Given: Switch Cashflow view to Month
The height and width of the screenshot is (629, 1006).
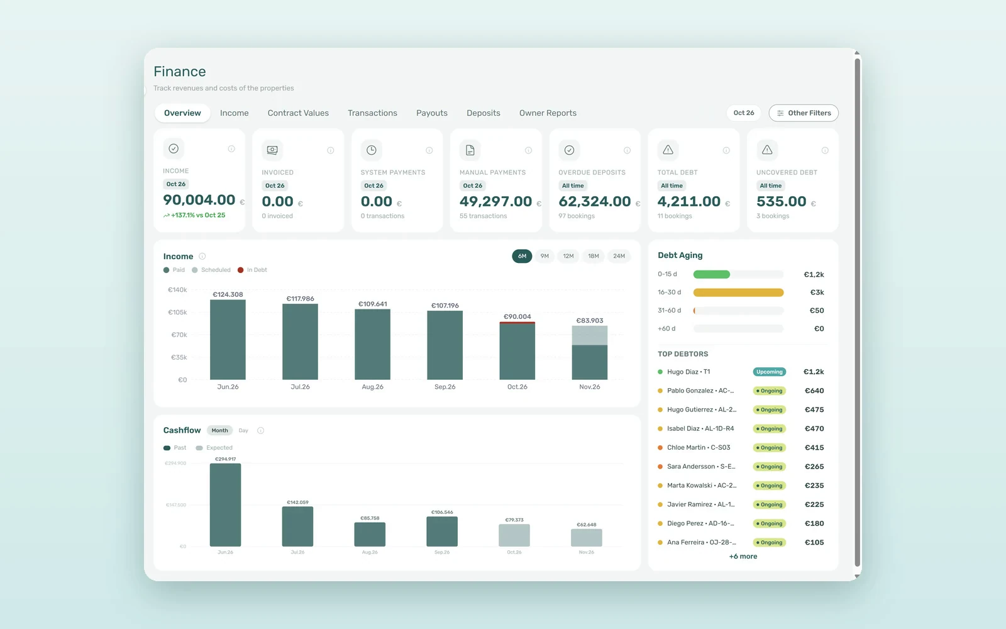Looking at the screenshot, I should tap(220, 431).
